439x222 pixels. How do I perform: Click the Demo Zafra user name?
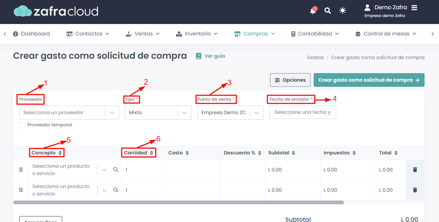(391, 7)
